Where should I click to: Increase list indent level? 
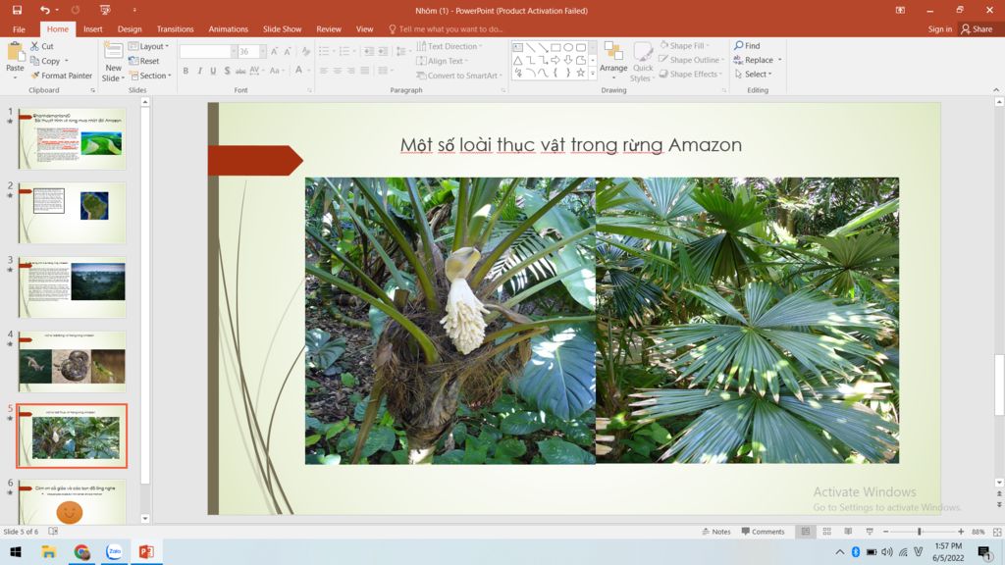(383, 51)
